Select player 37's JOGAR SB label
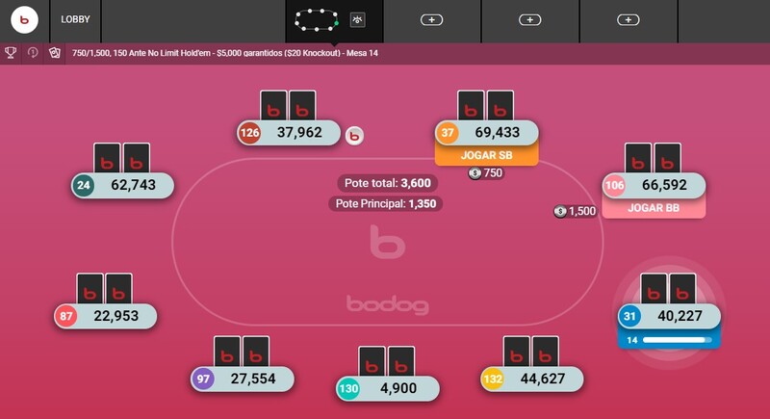The image size is (770, 419). tap(486, 155)
